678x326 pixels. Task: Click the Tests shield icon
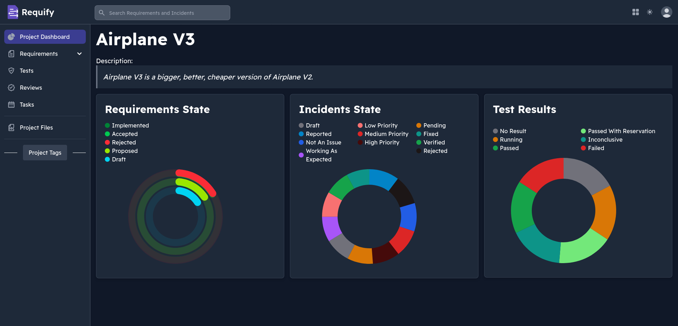click(11, 71)
